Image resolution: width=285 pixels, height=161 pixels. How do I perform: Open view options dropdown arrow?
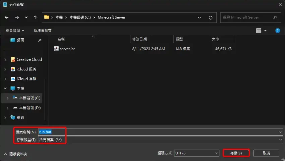click(265, 30)
